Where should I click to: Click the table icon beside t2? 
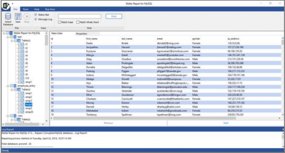click(x=23, y=48)
